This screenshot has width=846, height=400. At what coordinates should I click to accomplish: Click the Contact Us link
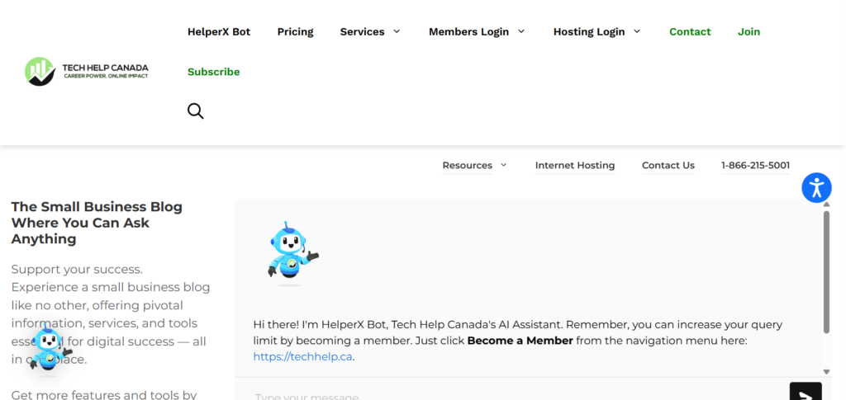tap(668, 165)
